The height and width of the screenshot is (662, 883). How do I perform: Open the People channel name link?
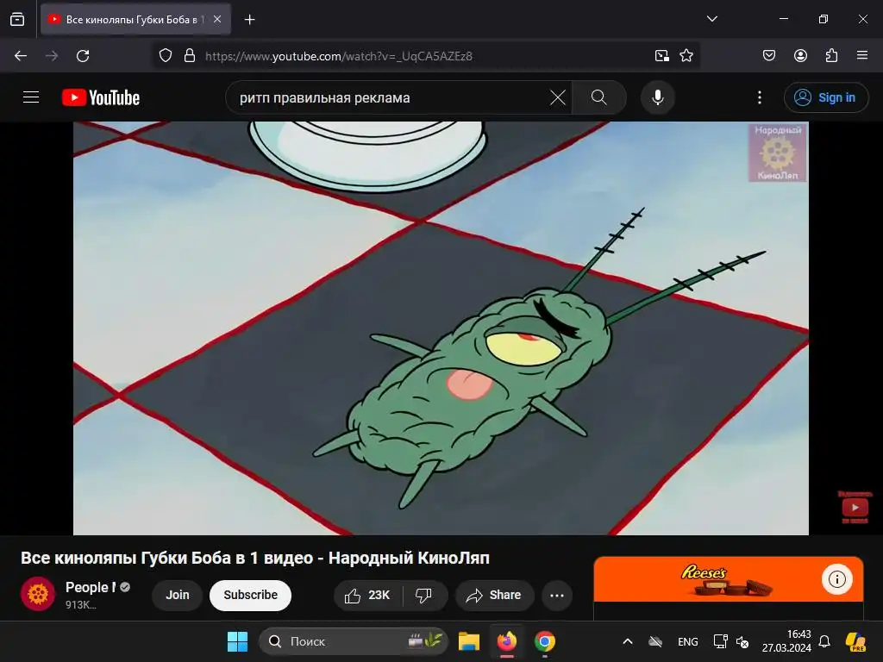91,587
